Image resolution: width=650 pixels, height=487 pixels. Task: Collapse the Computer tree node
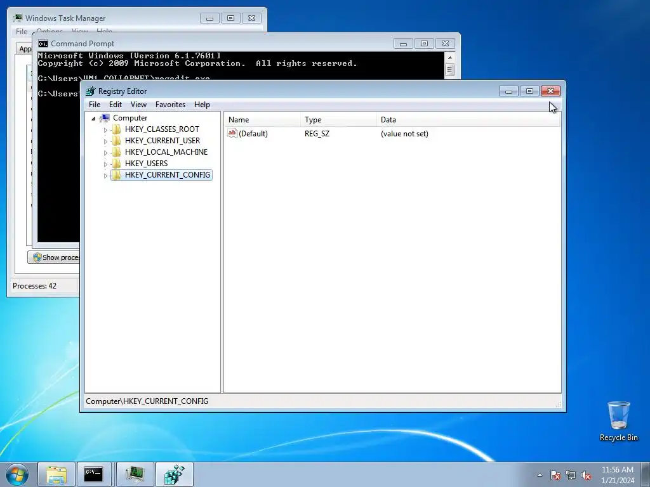(x=94, y=119)
